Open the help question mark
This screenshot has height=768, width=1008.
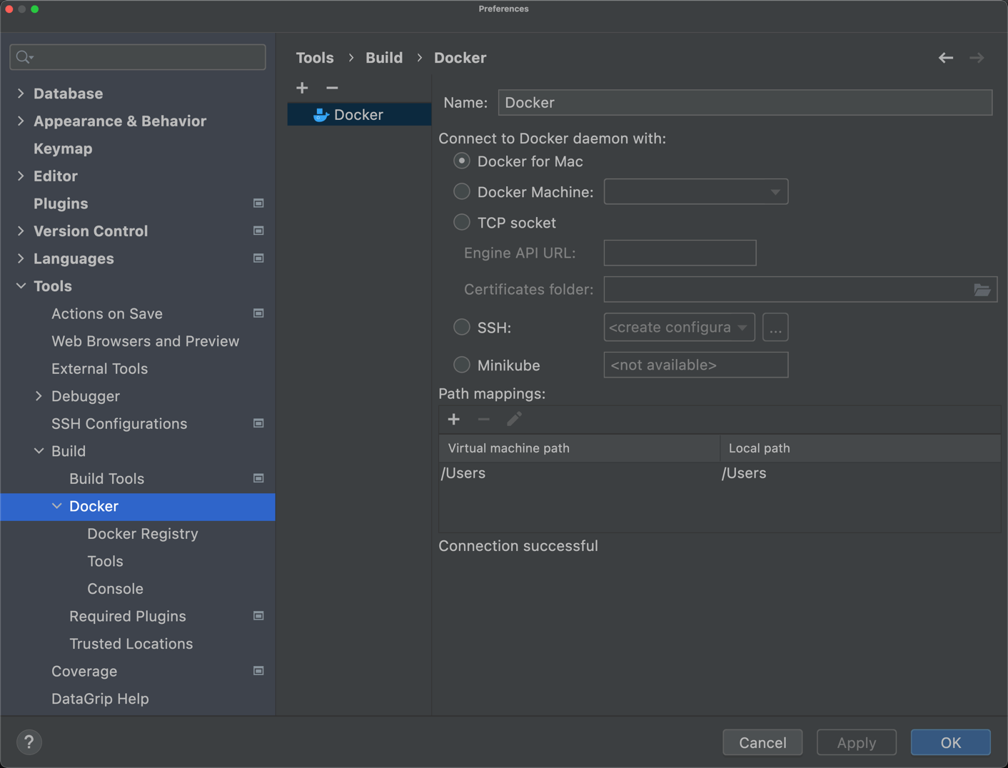point(29,742)
